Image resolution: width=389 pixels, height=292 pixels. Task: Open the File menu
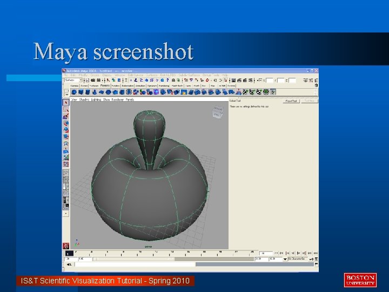pos(66,75)
